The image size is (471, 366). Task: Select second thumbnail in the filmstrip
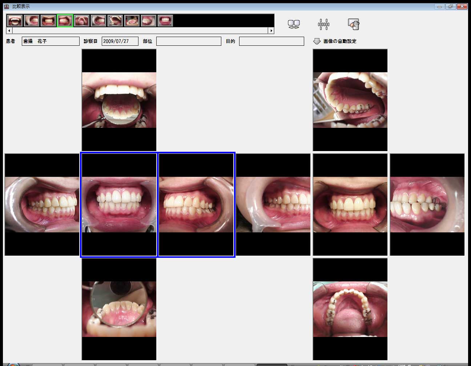click(x=32, y=21)
